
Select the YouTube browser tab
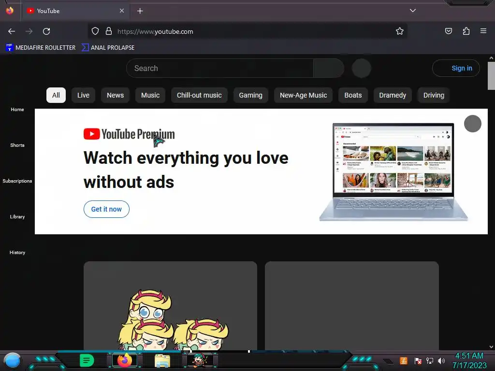click(75, 11)
